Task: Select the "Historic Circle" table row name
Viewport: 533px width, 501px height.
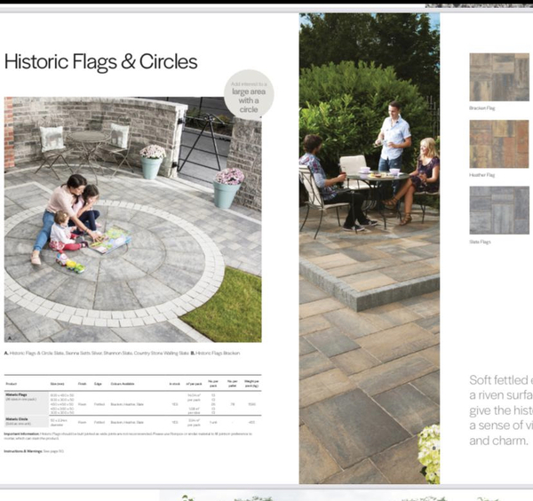Action: 17,419
